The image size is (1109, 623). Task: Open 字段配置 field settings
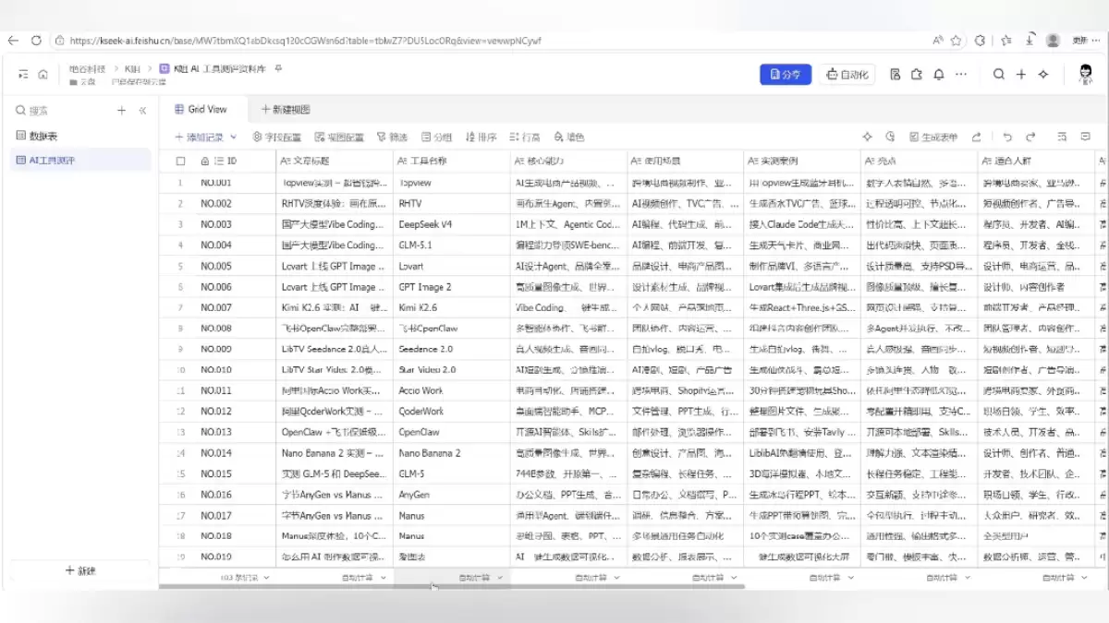277,137
